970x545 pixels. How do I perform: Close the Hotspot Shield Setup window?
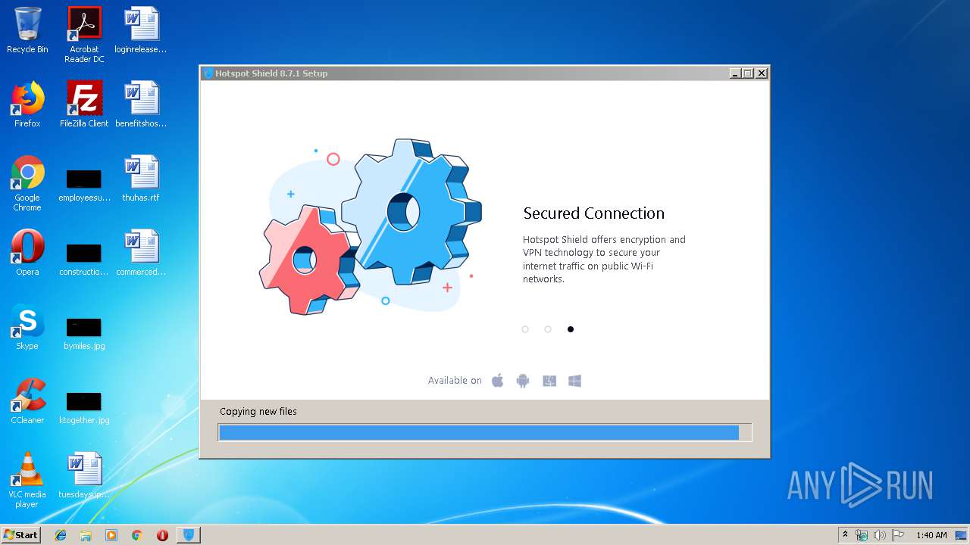762,73
